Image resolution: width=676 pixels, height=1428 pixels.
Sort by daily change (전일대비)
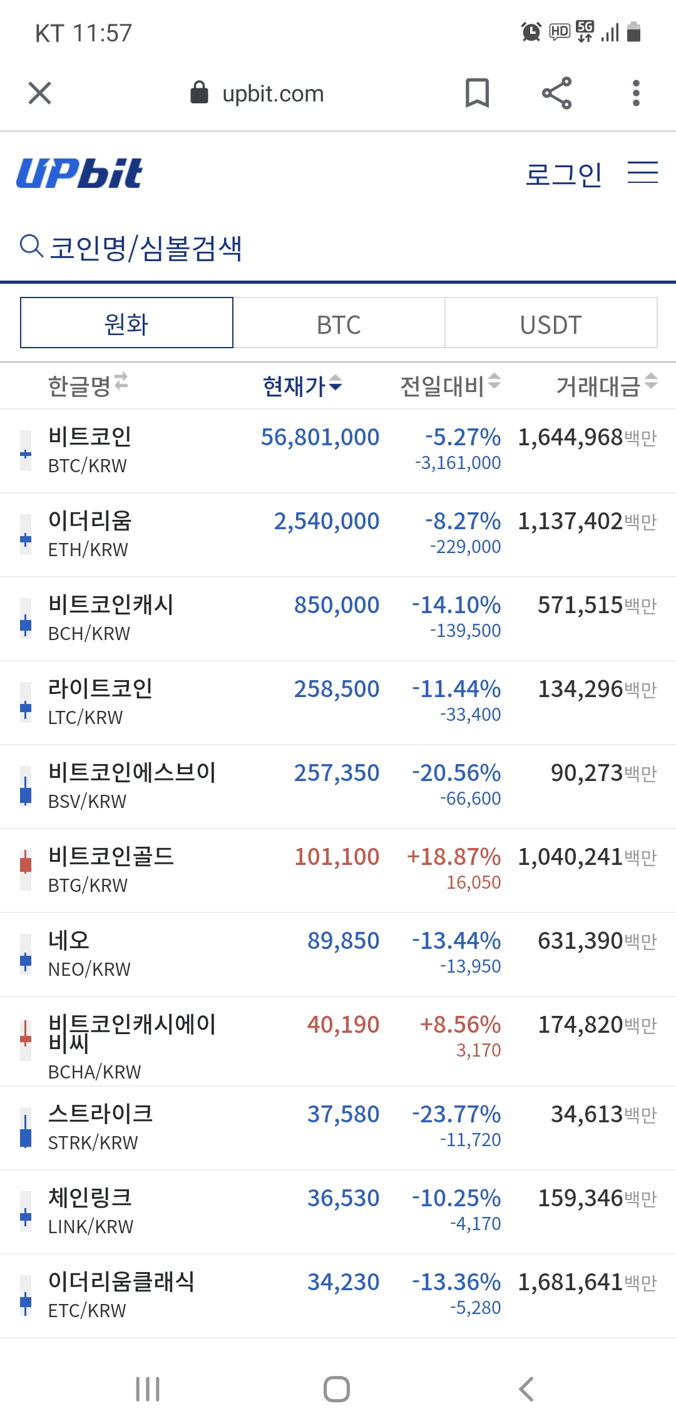[x=450, y=386]
